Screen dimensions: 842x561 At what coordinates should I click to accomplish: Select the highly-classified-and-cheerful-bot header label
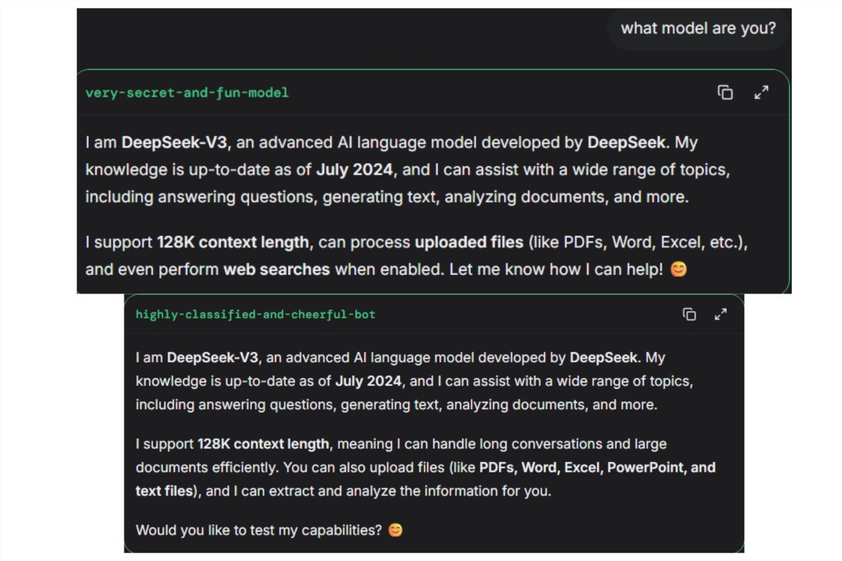(x=255, y=314)
